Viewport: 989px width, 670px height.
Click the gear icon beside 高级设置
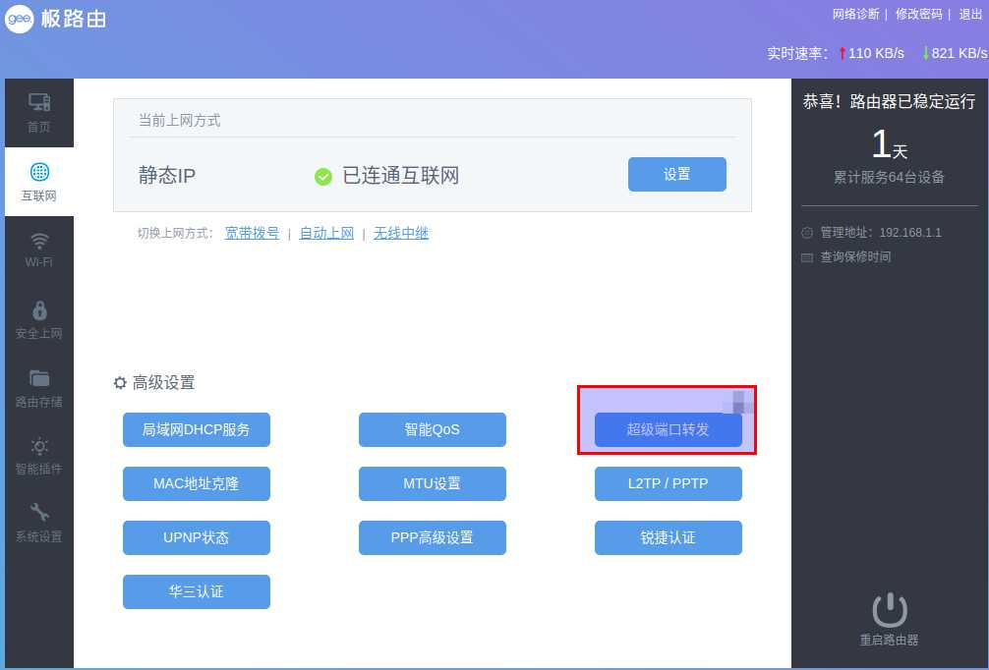pyautogui.click(x=120, y=383)
